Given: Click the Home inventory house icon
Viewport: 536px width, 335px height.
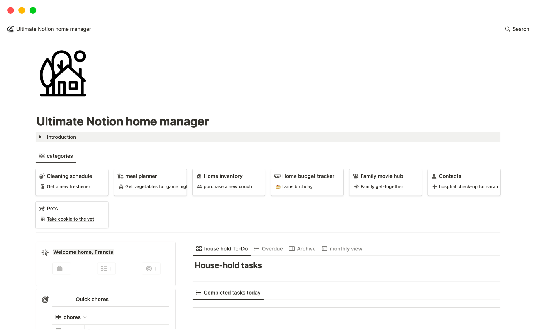Looking at the screenshot, I should coord(199,176).
